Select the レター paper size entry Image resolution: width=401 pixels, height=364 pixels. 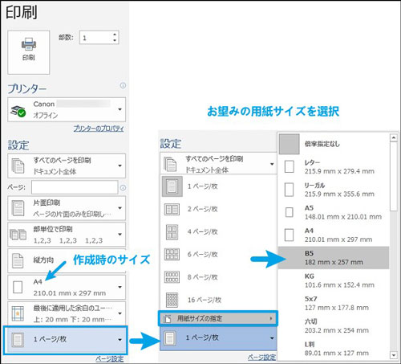tap(334, 166)
